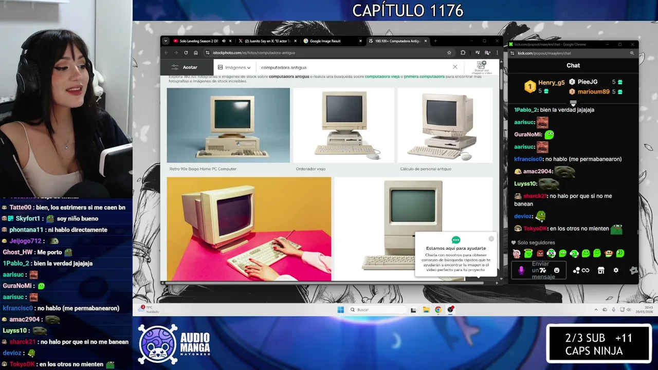Image resolution: width=658 pixels, height=370 pixels.
Task: Follow the computadora vieja link
Action: point(382,77)
